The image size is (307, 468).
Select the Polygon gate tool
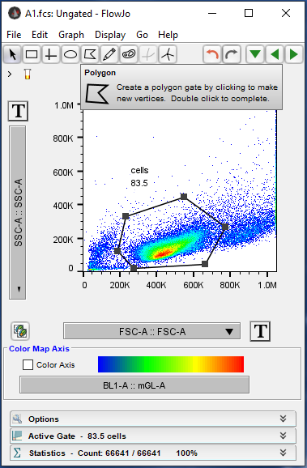pos(90,54)
